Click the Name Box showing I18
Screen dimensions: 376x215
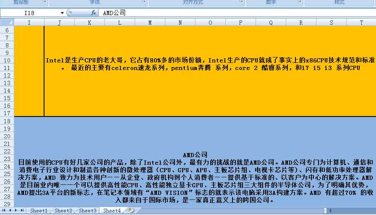click(x=30, y=13)
